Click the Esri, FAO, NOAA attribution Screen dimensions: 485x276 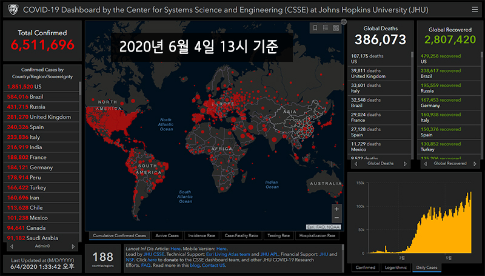point(324,227)
